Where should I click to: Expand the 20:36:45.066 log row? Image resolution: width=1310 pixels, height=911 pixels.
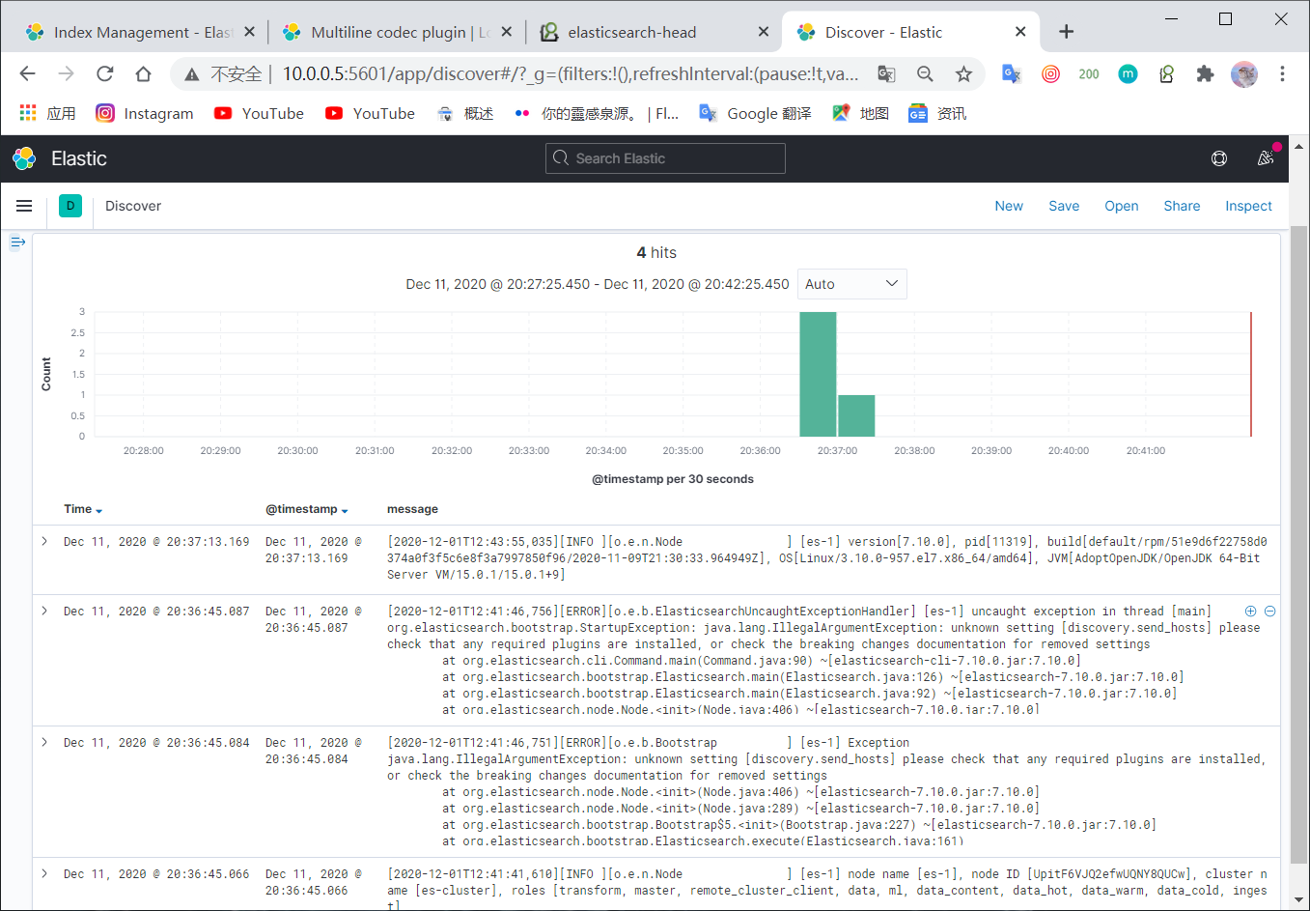pos(44,874)
